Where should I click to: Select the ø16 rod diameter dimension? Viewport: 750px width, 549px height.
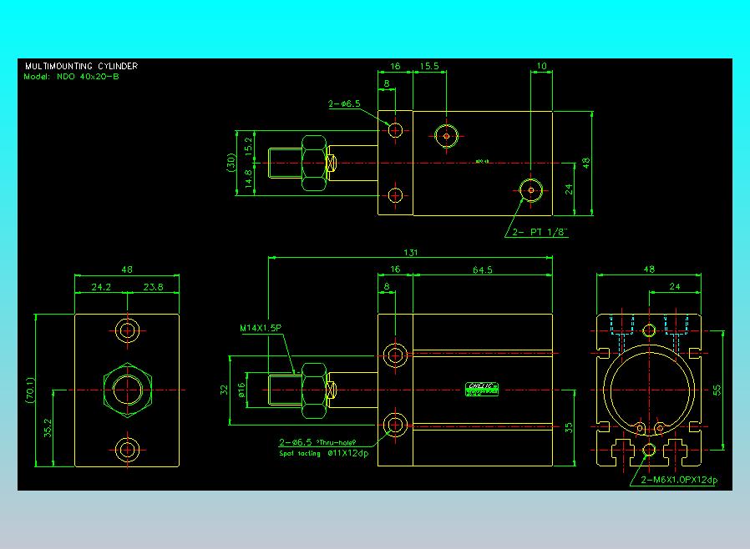point(241,390)
